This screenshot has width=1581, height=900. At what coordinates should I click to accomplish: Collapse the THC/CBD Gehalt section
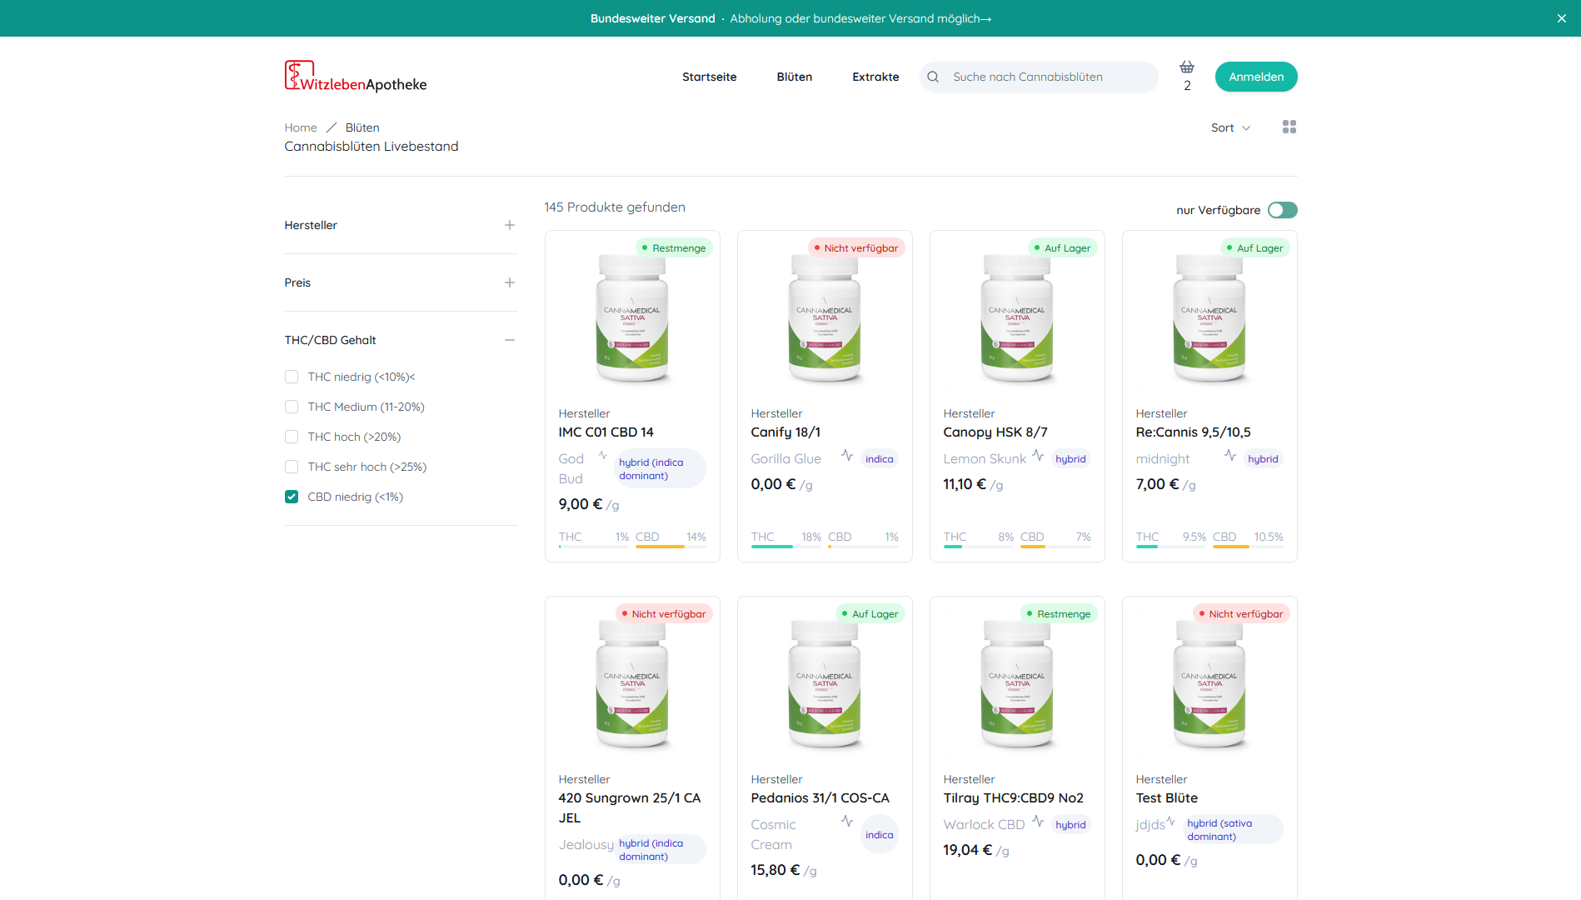[x=401, y=340]
